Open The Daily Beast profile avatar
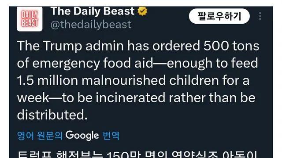The width and height of the screenshot is (282, 158). (x=30, y=19)
